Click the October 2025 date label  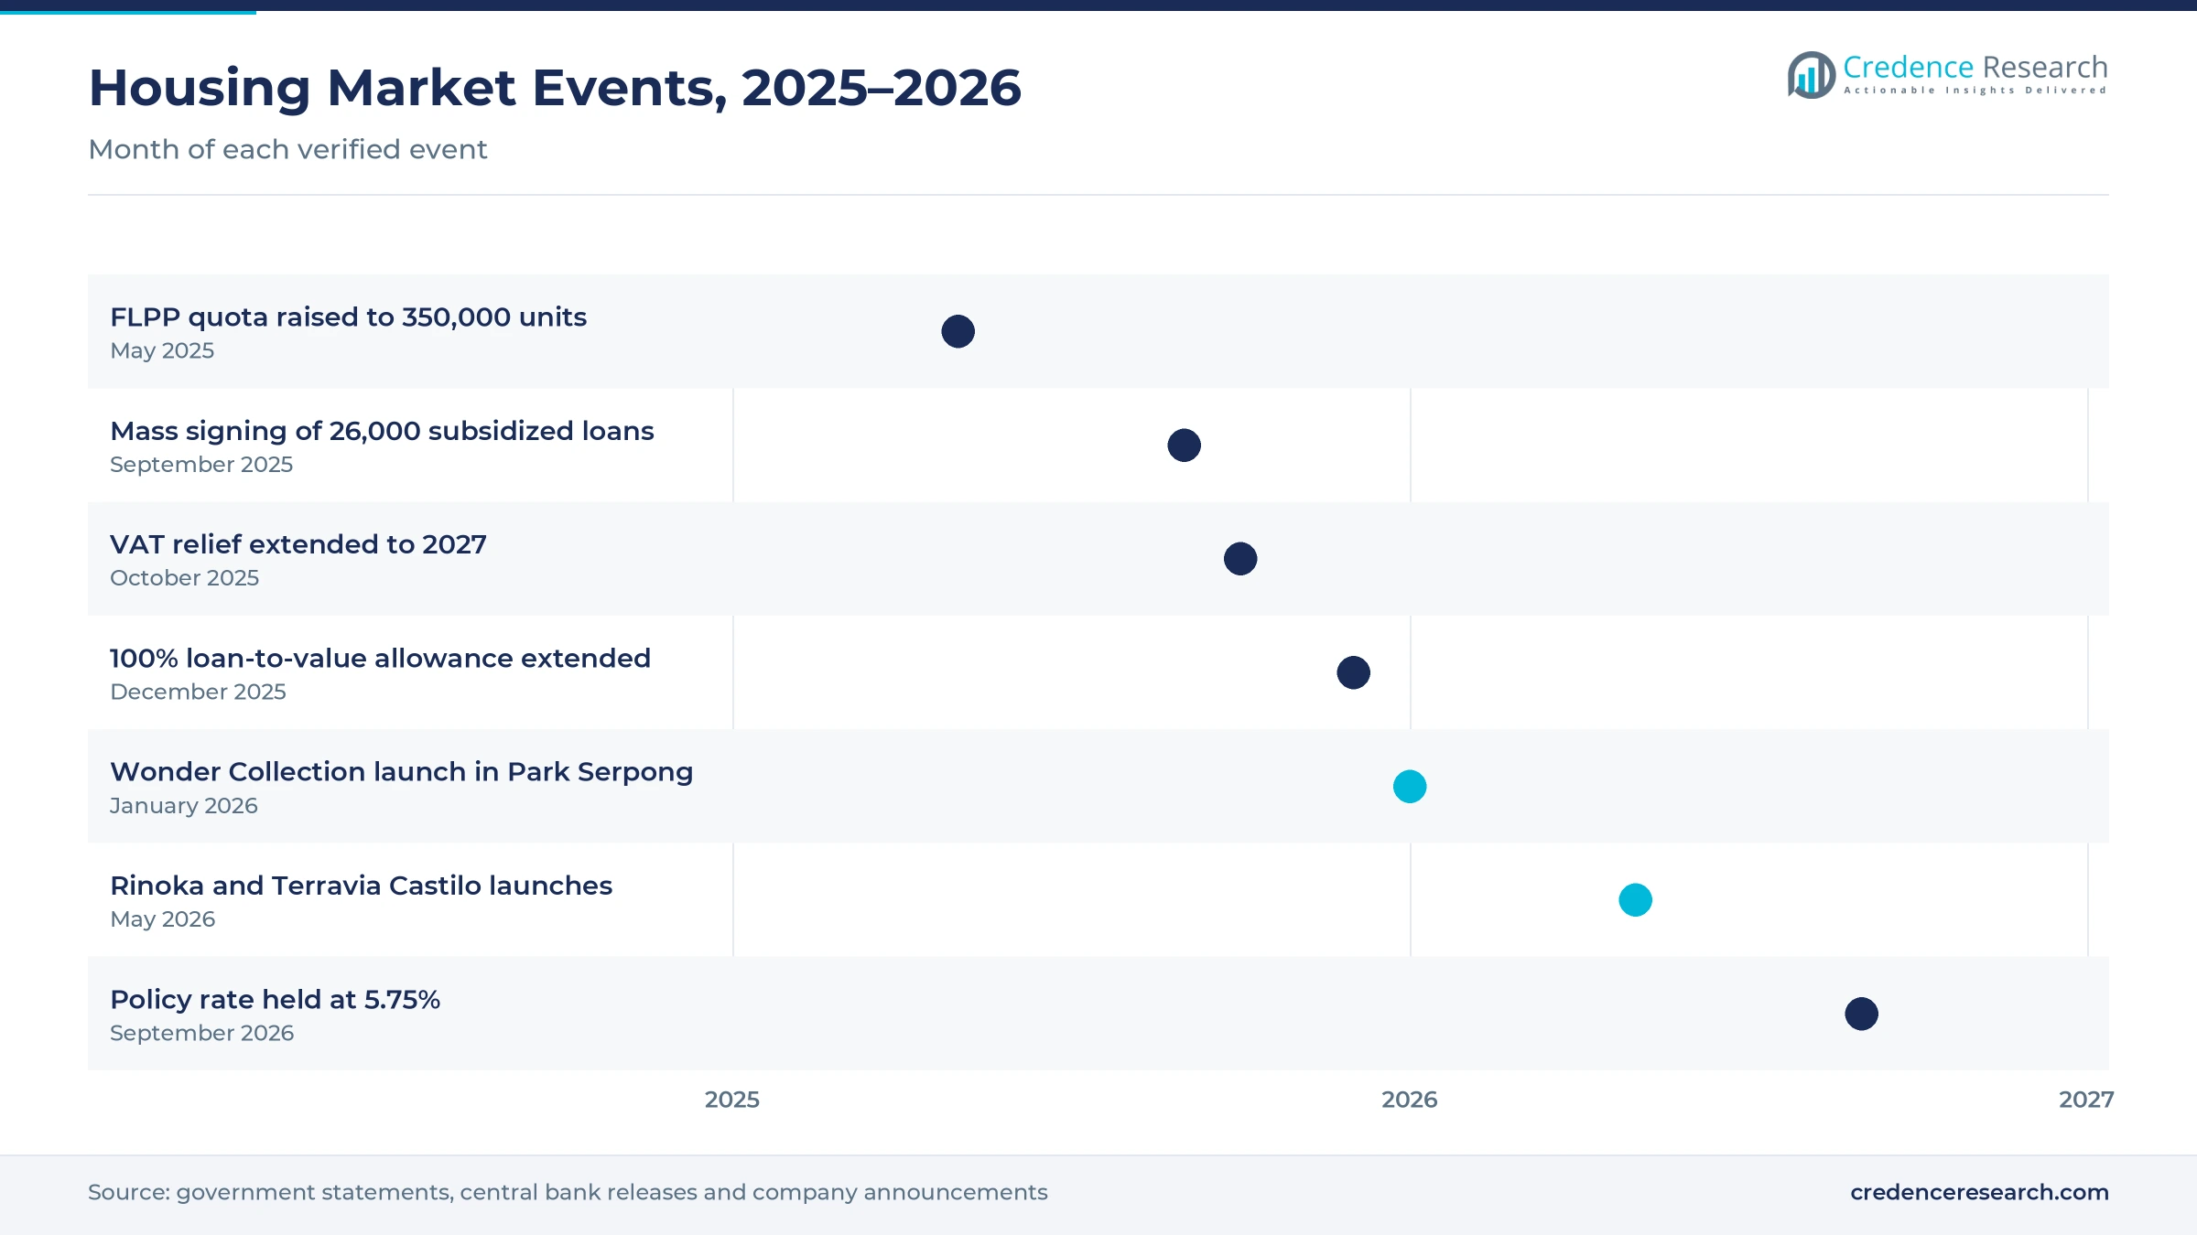click(184, 578)
